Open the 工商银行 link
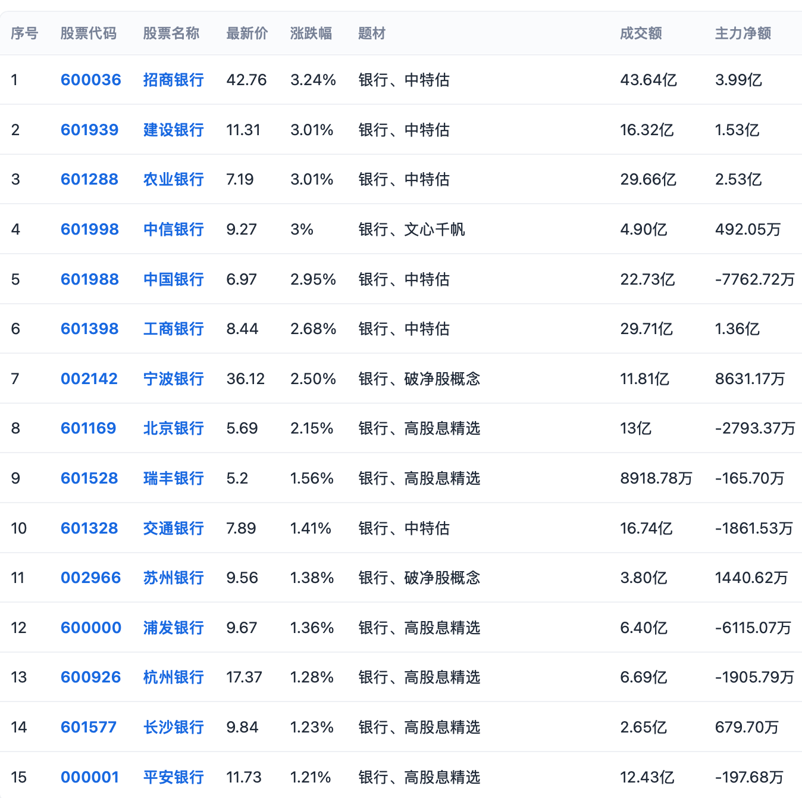The width and height of the screenshot is (802, 798). tap(174, 329)
